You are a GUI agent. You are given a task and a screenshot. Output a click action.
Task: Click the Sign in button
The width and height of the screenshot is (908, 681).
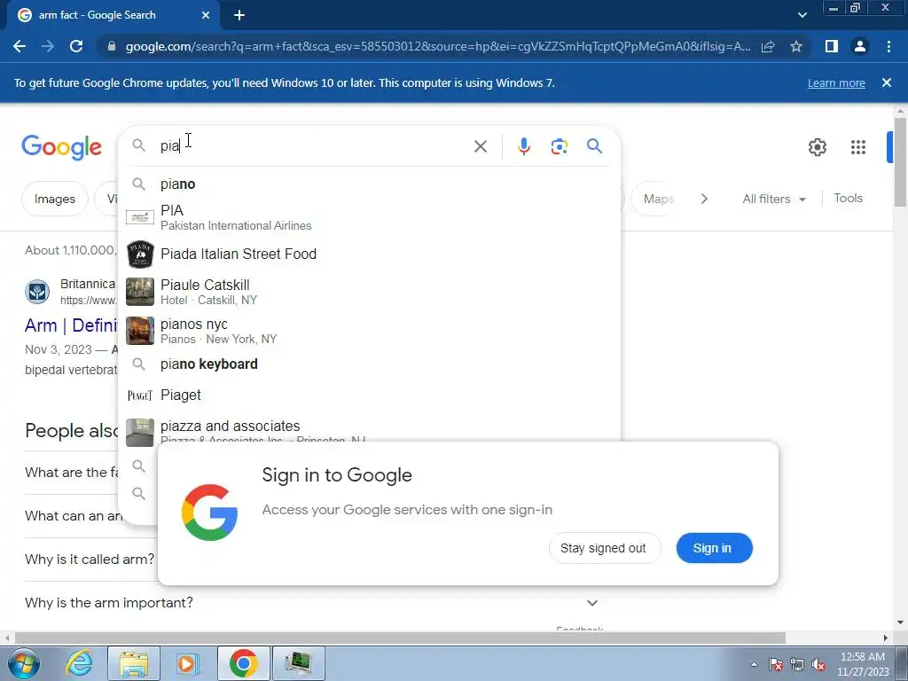714,548
